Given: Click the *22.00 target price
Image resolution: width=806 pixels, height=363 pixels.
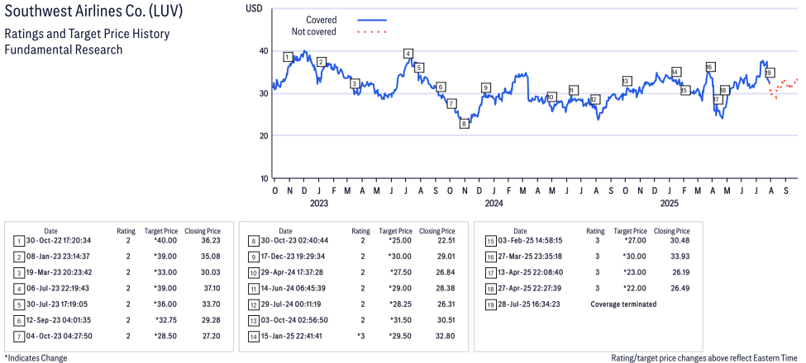Looking at the screenshot, I should click(x=635, y=288).
